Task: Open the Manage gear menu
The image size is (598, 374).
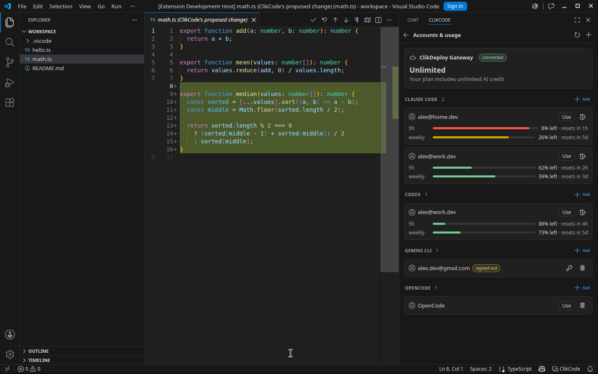Action: coord(10,354)
